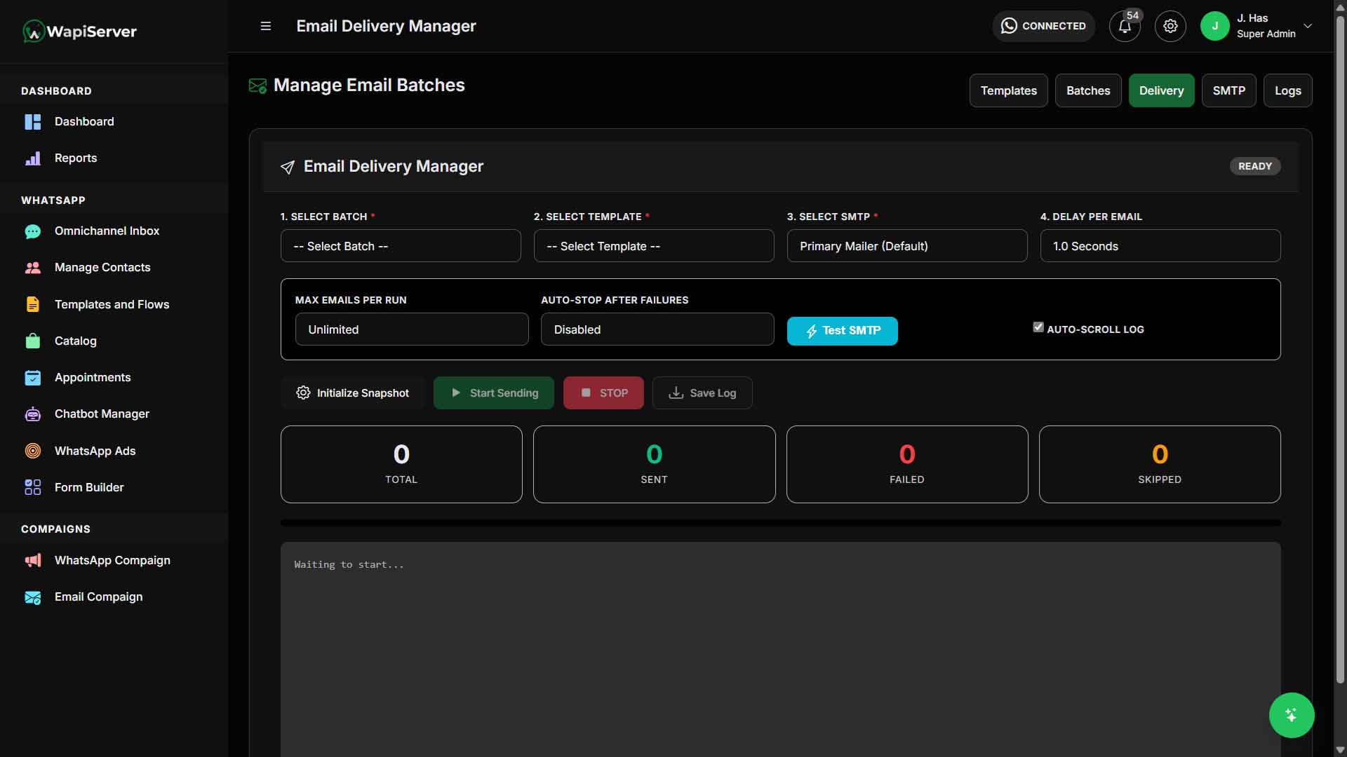Viewport: 1347px width, 757px height.
Task: Click the Reports bar chart icon
Action: [x=33, y=158]
